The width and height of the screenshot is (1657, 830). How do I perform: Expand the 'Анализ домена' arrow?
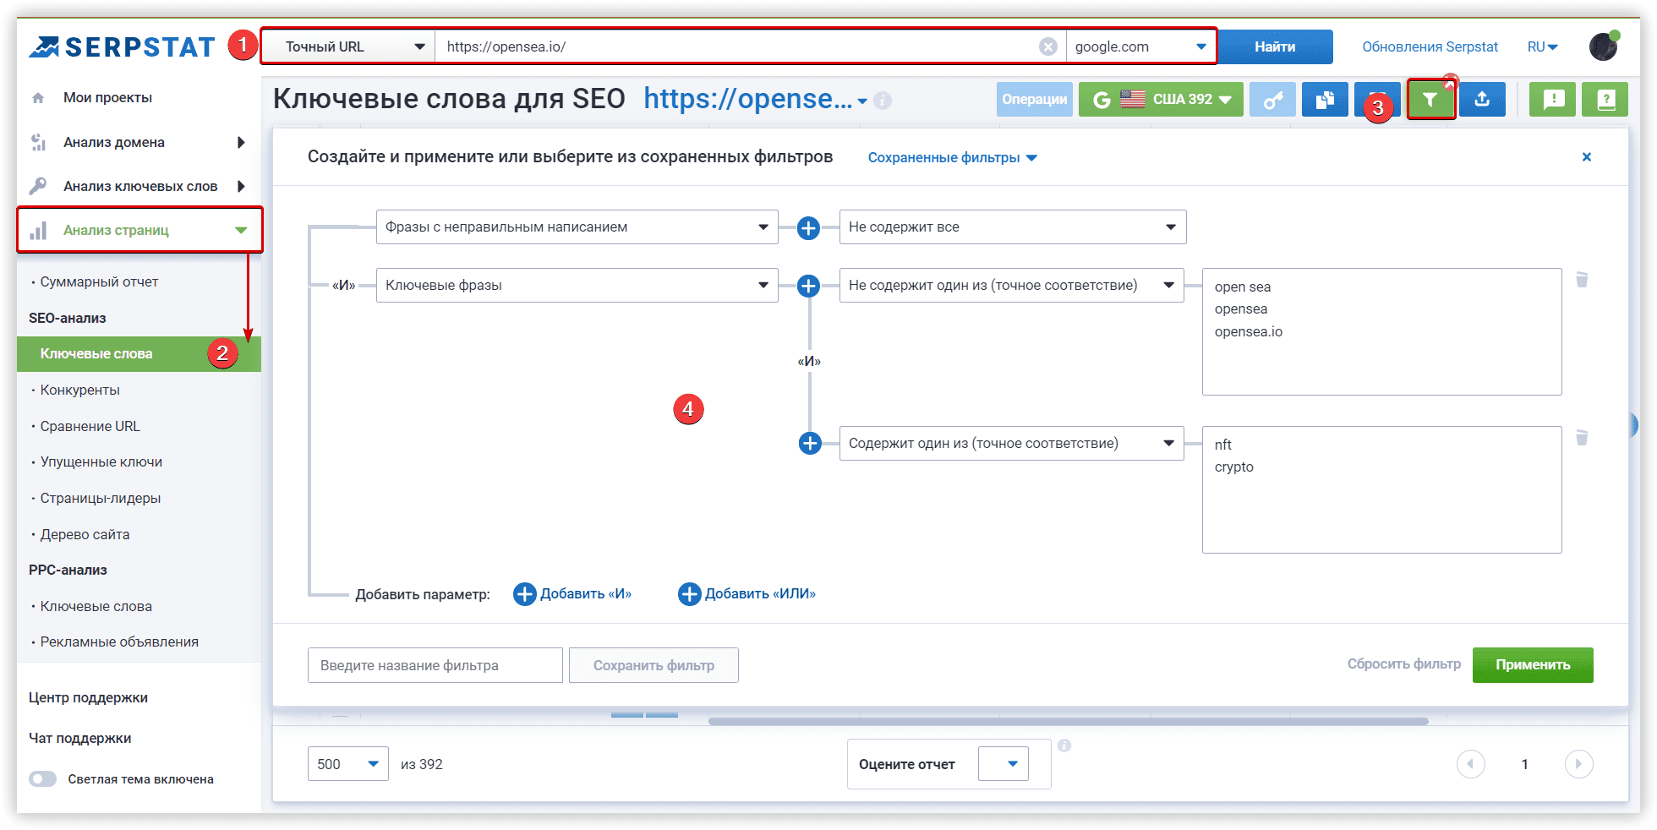pos(241,142)
